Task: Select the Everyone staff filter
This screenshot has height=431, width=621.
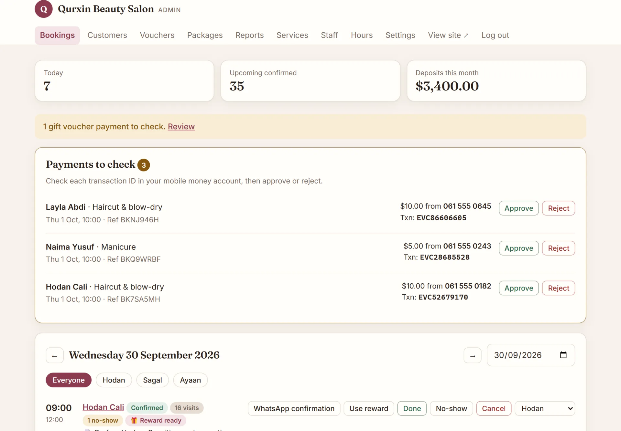Action: click(69, 380)
